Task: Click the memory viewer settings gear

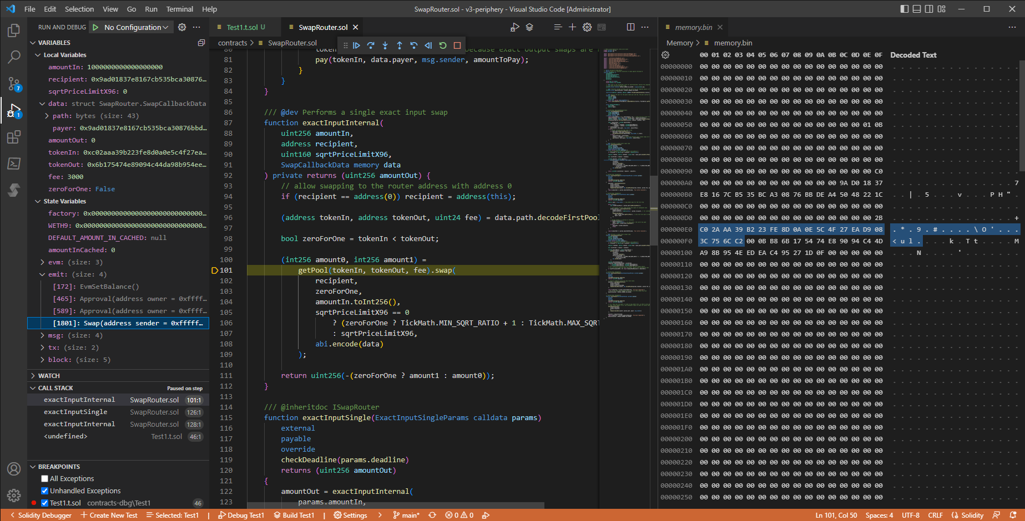Action: tap(665, 55)
